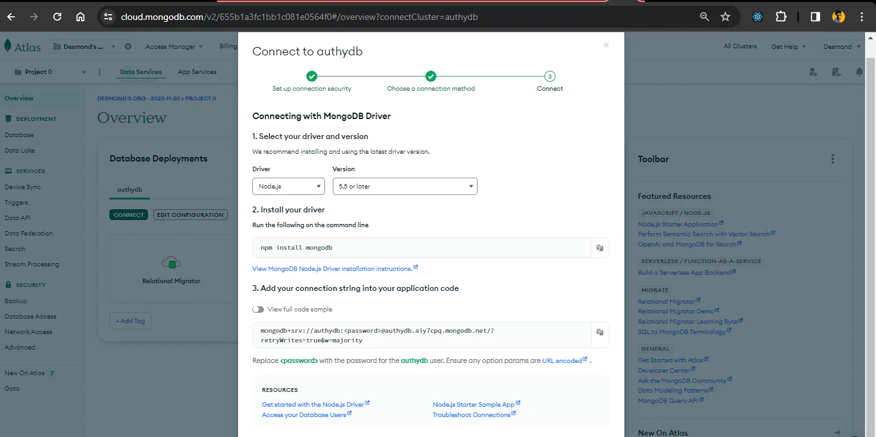
Task: Open Data API in the sidebar
Action: (17, 218)
